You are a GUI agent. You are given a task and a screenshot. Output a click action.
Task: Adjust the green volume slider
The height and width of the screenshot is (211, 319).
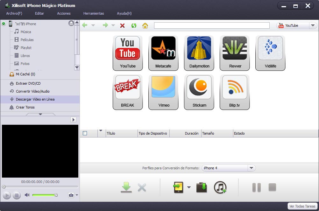tap(44, 195)
